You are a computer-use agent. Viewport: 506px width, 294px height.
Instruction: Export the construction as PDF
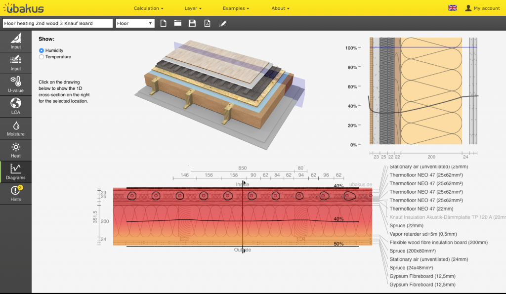coord(208,23)
